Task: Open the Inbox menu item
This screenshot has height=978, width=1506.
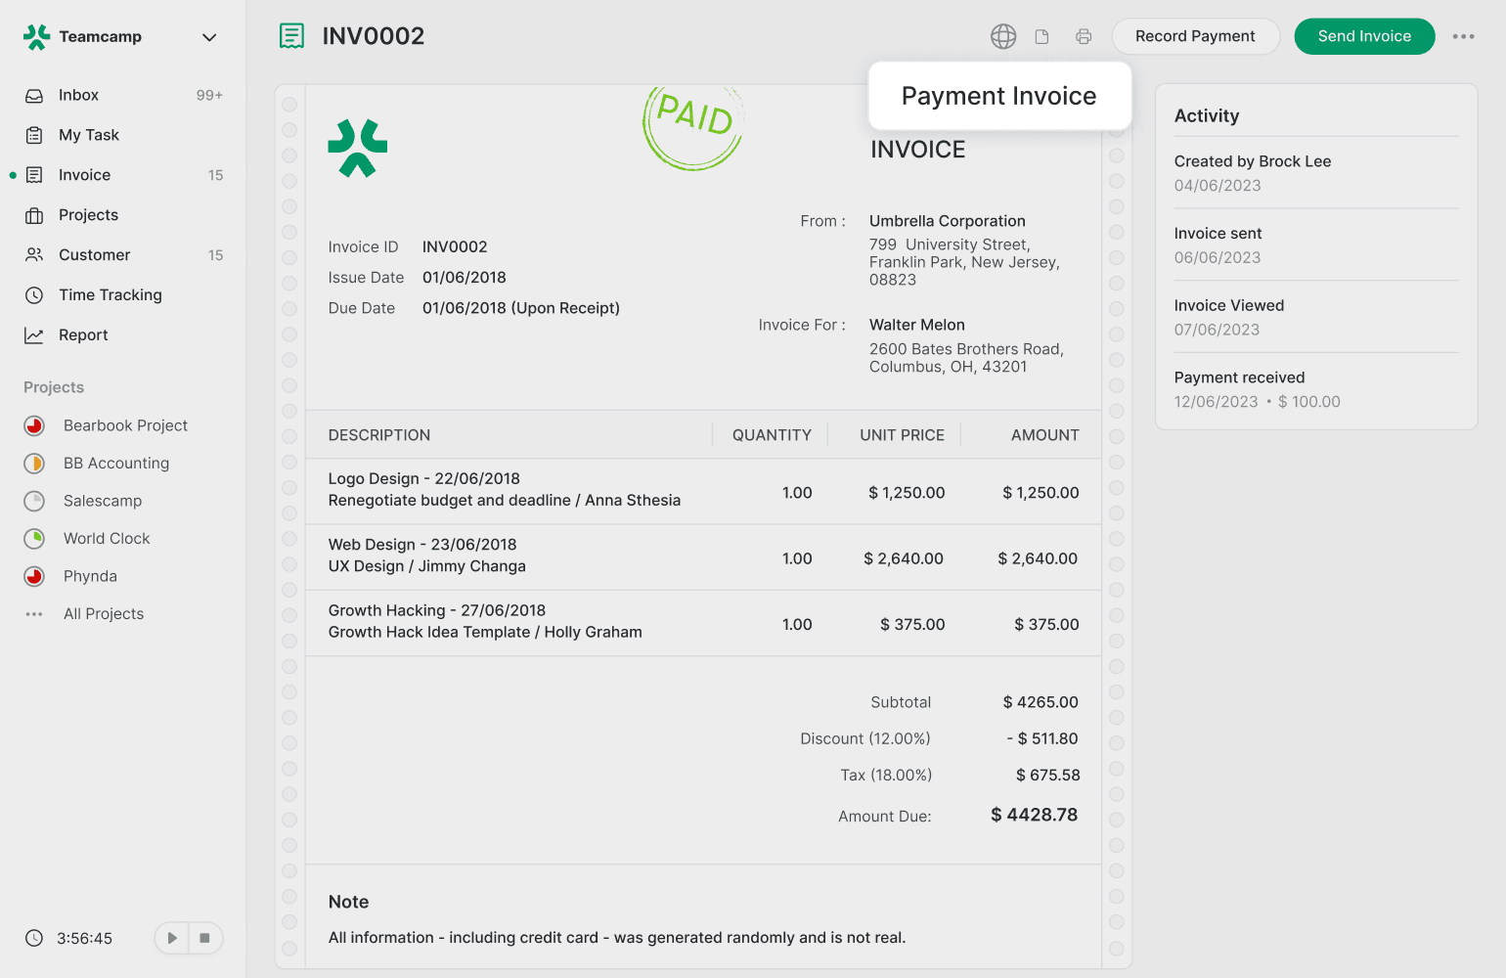Action: tap(78, 95)
